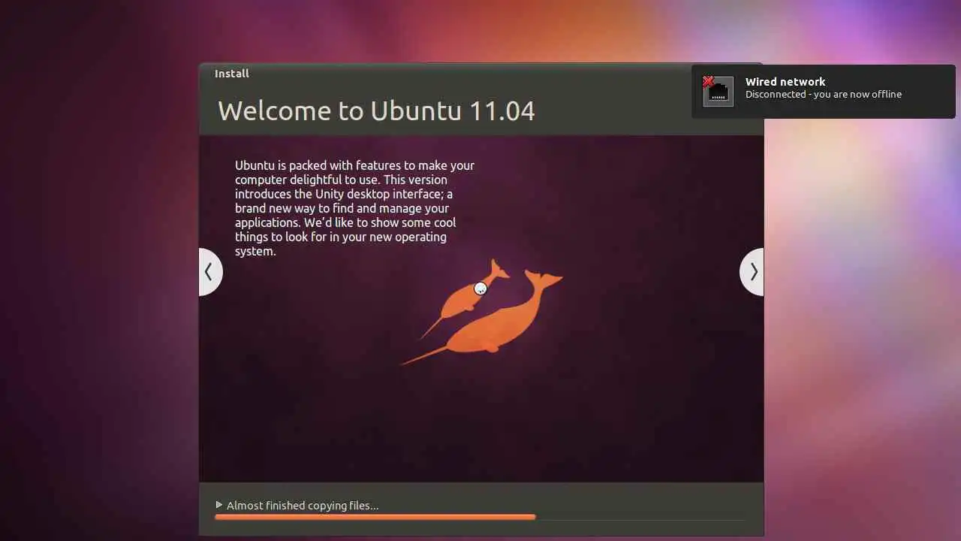Viewport: 961px width, 541px height.
Task: Click 'Disconnected - you are now offline' text
Action: [824, 95]
